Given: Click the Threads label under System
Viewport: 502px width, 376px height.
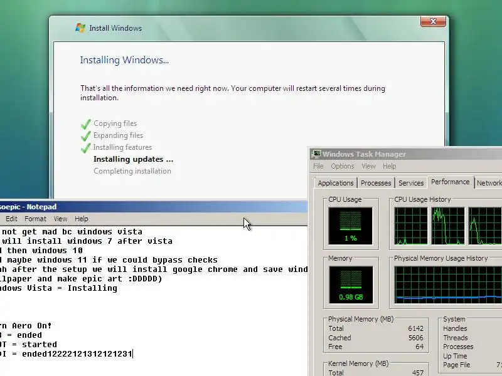Looking at the screenshot, I should tap(456, 338).
